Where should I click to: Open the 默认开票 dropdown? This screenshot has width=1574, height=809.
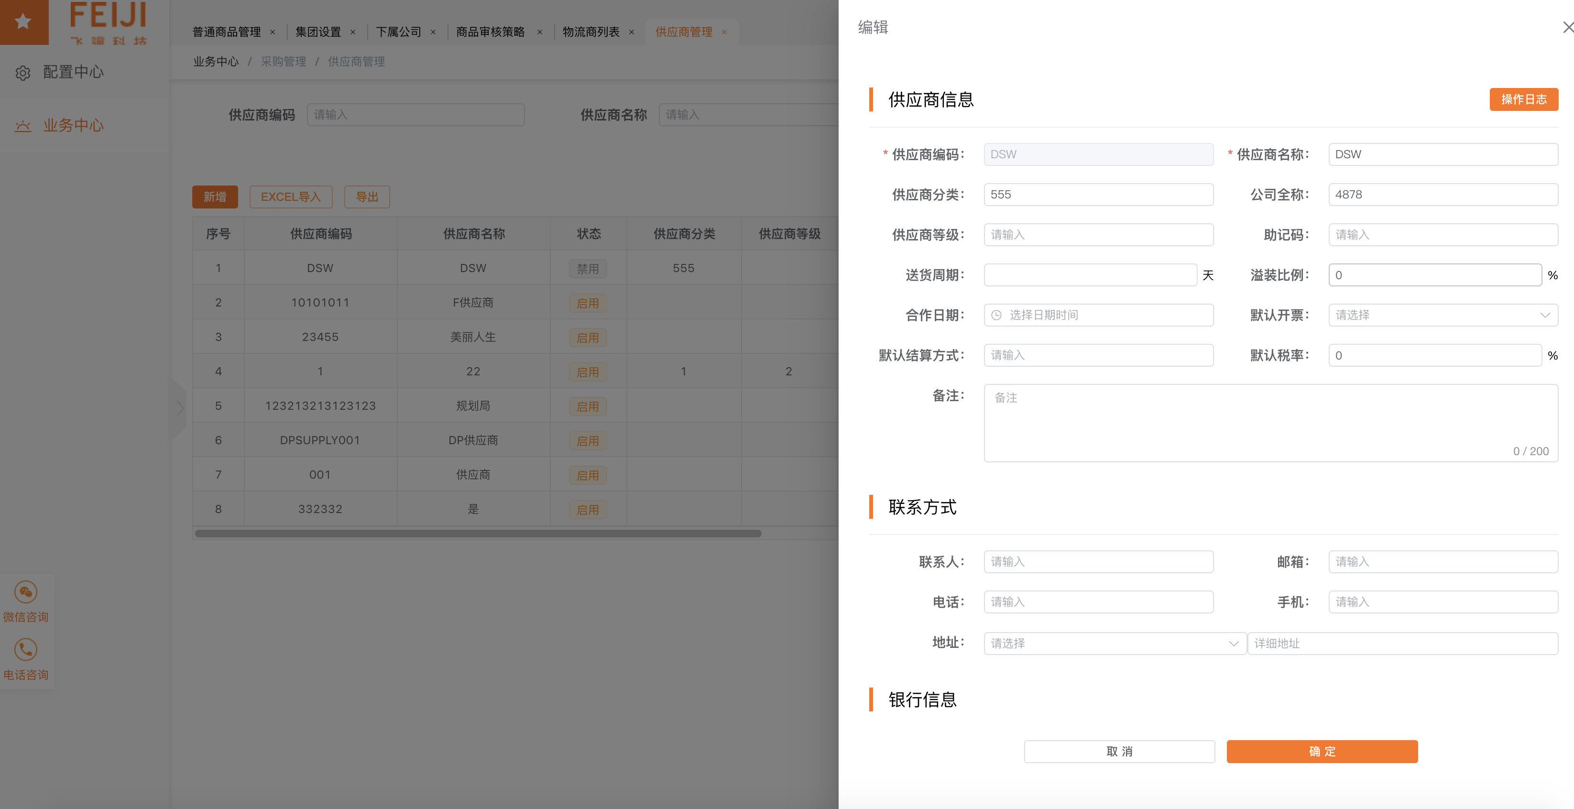(1443, 315)
